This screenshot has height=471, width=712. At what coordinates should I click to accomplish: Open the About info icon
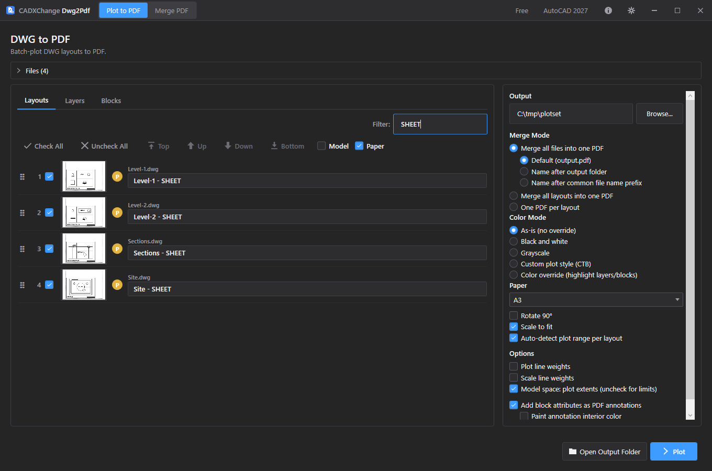[x=608, y=10]
